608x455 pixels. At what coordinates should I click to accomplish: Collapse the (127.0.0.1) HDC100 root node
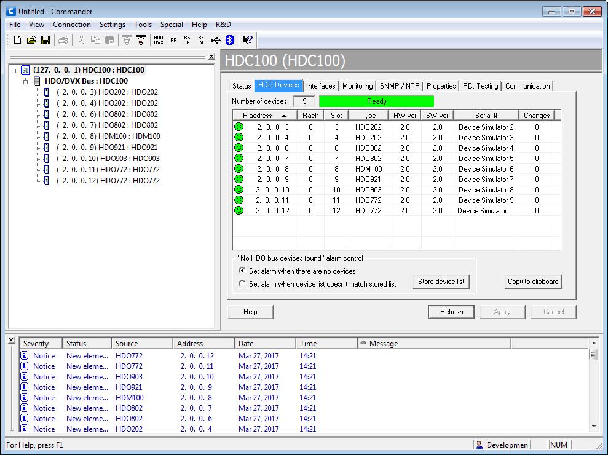click(14, 71)
